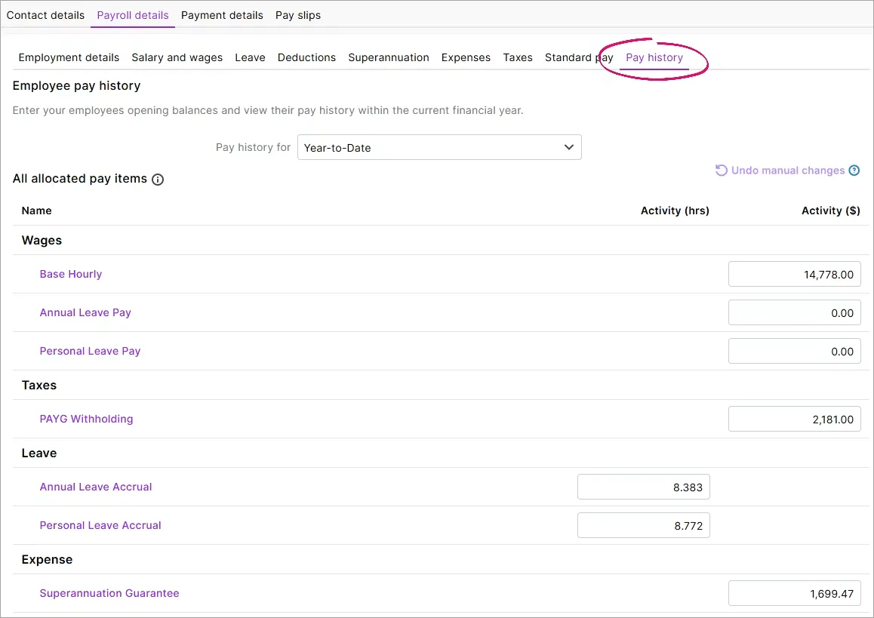Click the Personal Leave Pay amount field
Screen dimensions: 874x618
pyautogui.click(x=794, y=351)
